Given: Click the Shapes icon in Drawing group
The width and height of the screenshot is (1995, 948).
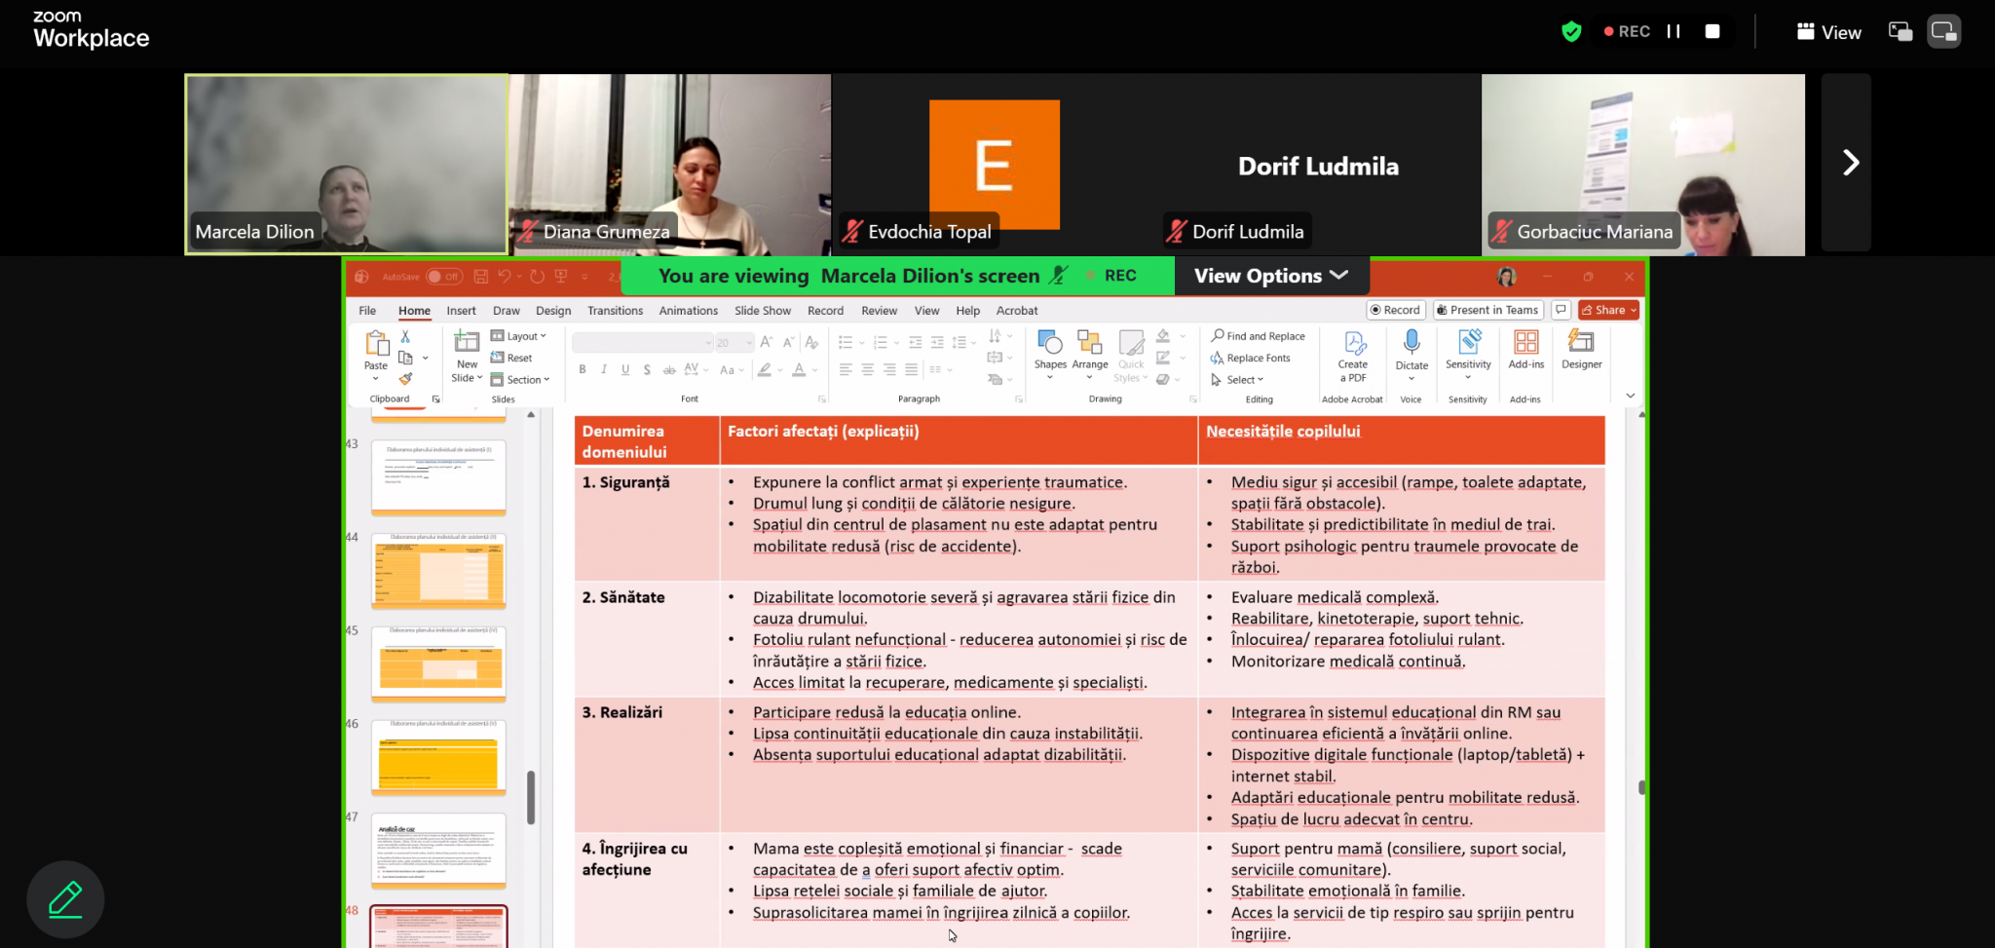Looking at the screenshot, I should 1049,344.
